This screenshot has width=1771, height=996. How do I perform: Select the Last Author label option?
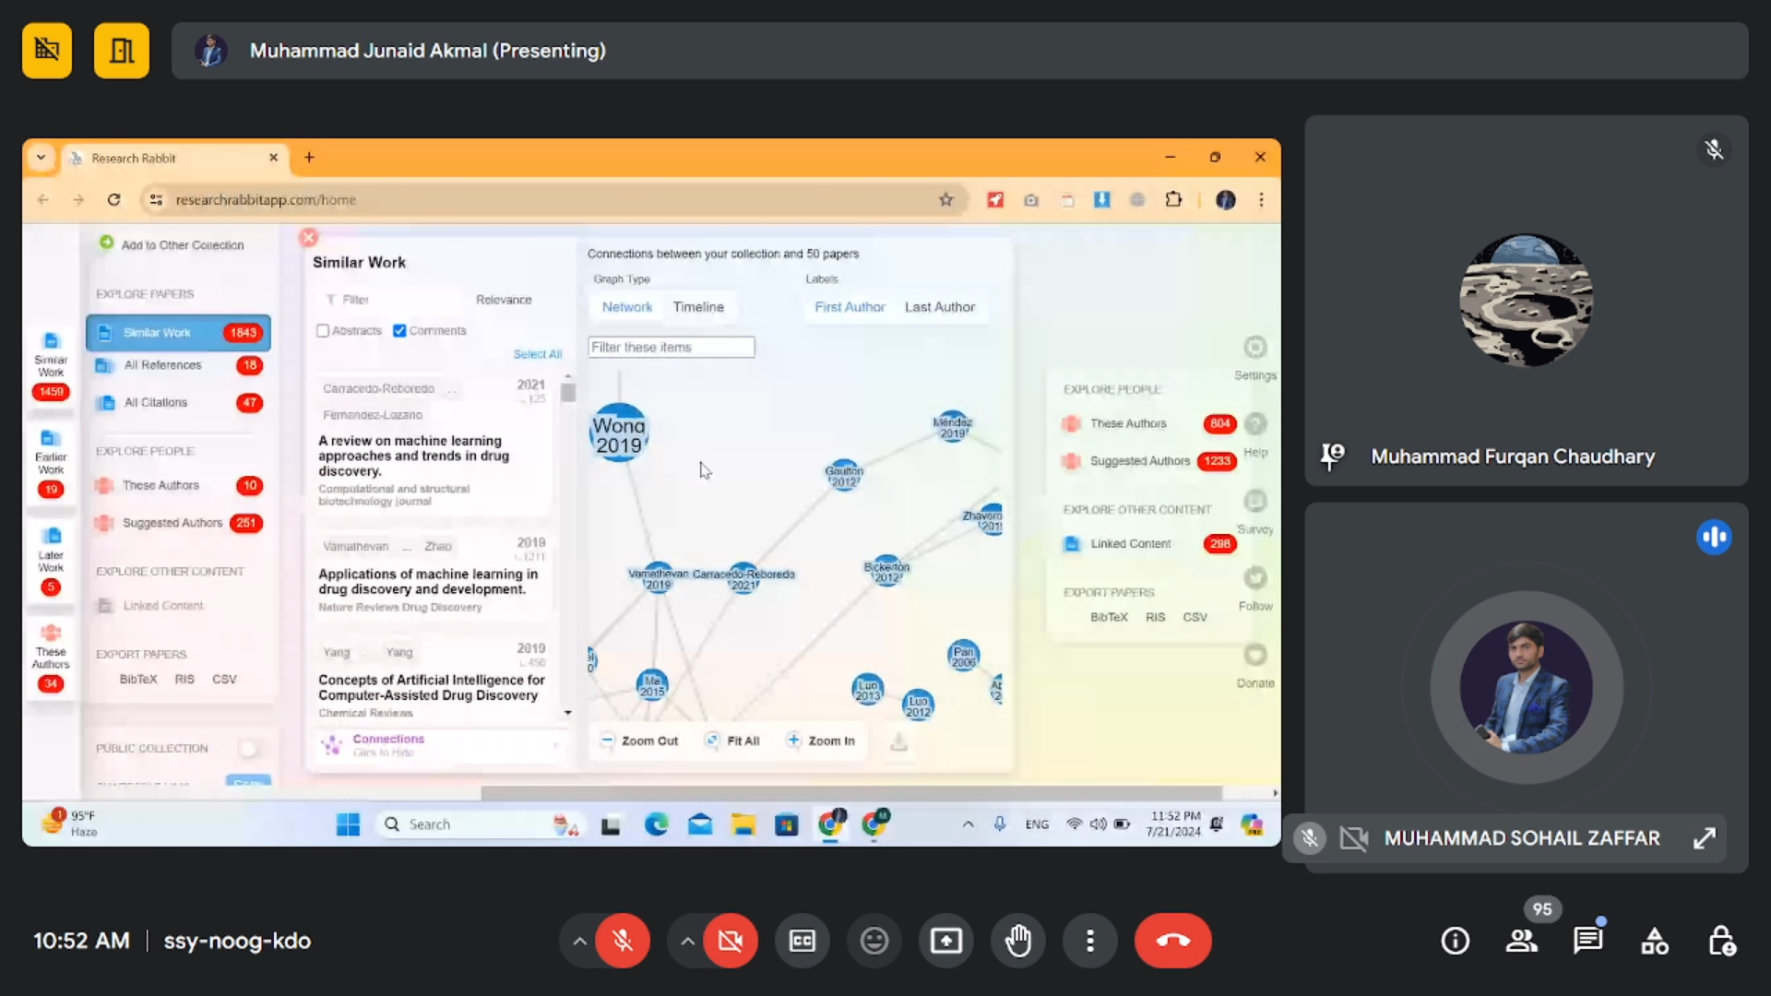tap(940, 307)
